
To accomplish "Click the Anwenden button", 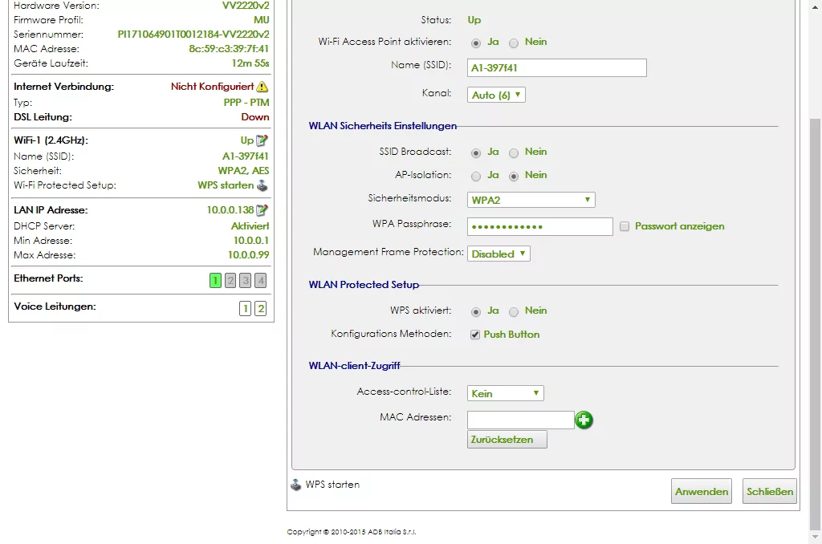I will click(702, 492).
